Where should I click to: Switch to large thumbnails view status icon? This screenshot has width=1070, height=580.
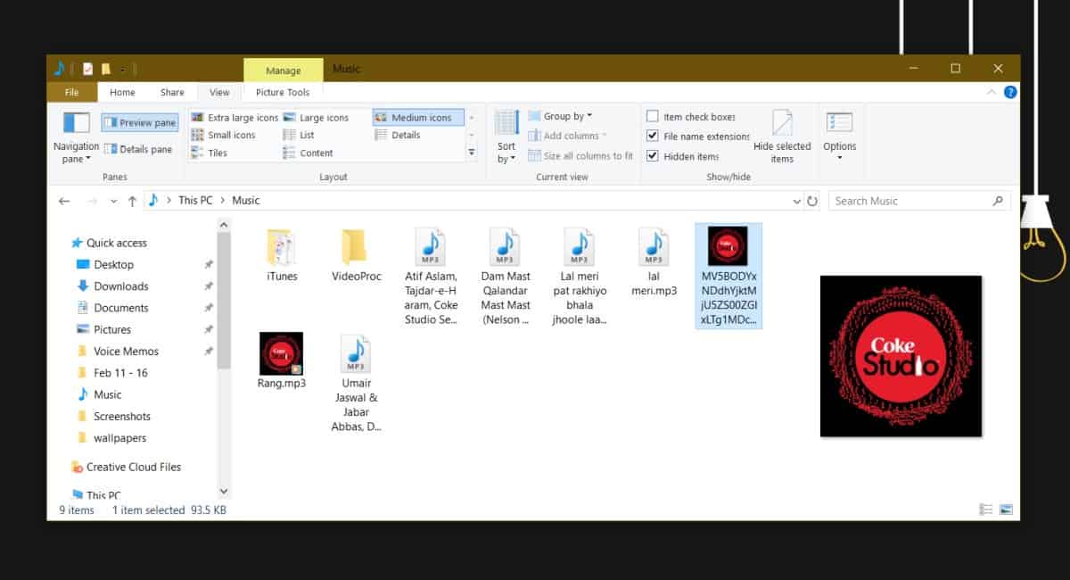tap(1006, 510)
